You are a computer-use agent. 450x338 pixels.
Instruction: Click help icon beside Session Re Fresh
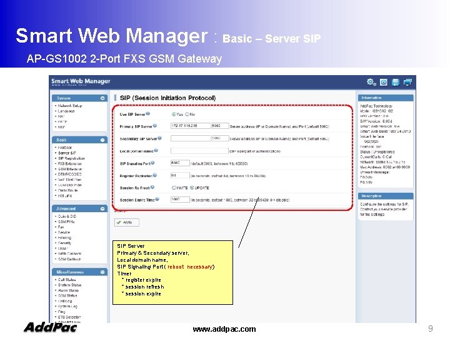152,187
